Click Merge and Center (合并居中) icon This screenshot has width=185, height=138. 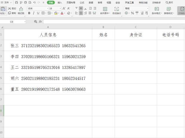click(105, 9)
